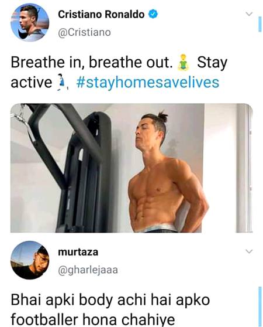Click the 'Breathe in, breathe out.' tweet text
Image resolution: width=263 pixels, height=327 pixels.
click(92, 62)
